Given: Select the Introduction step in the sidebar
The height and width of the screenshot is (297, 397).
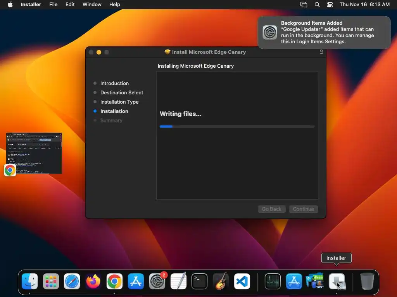Looking at the screenshot, I should pos(114,84).
